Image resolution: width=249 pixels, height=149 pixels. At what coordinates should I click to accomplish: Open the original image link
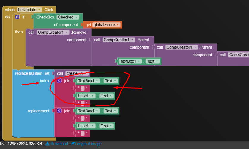click(89, 144)
